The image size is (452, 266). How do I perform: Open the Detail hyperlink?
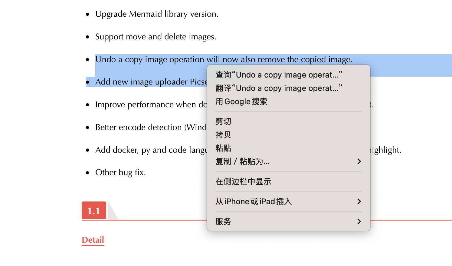coord(93,240)
